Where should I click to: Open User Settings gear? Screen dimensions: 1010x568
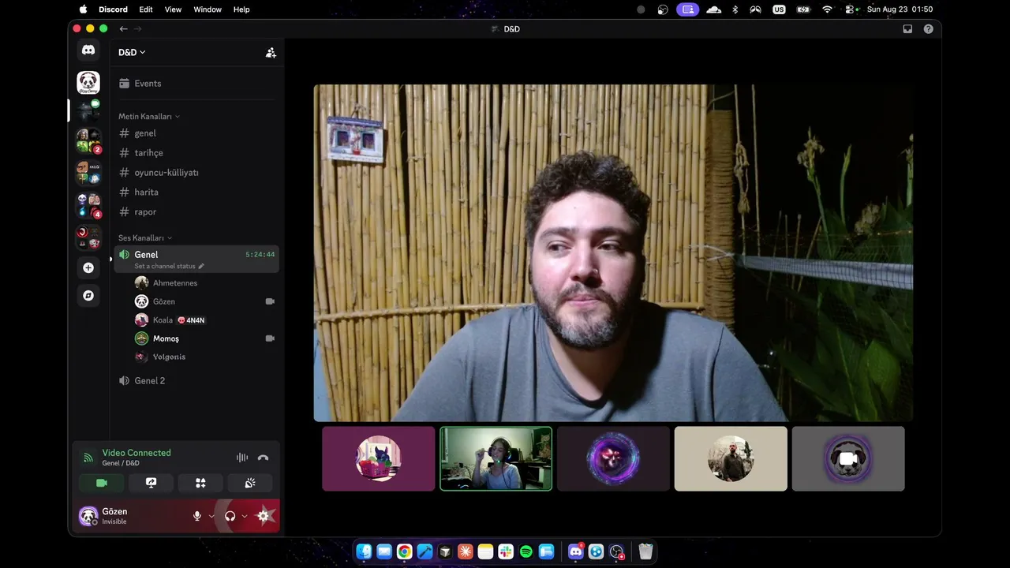pos(264,516)
